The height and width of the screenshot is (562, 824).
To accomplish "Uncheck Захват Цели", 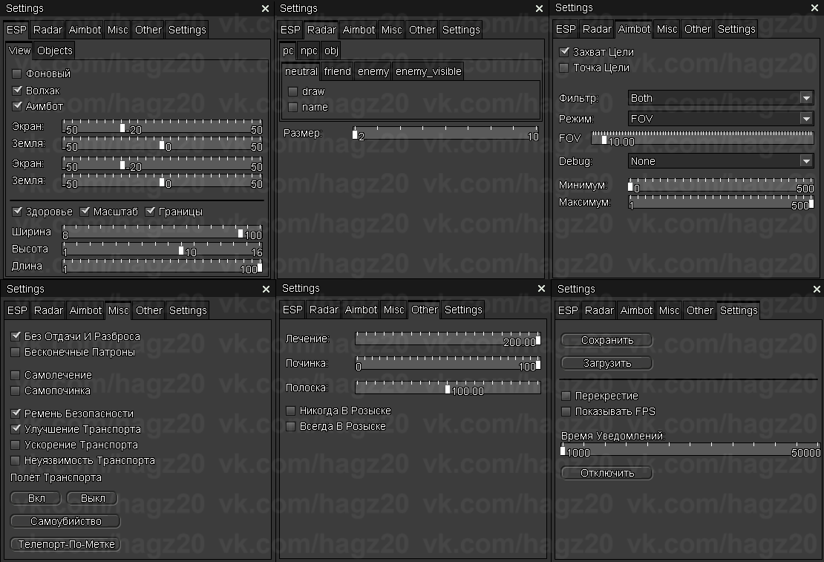I will click(x=564, y=52).
